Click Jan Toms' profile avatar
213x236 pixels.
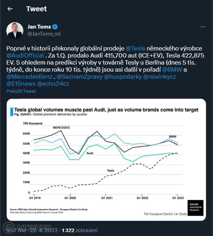pos(15,30)
